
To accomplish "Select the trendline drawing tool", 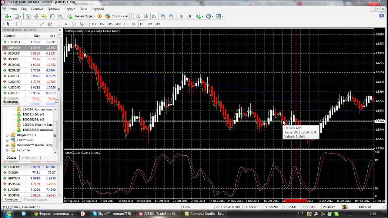I will tap(42, 24).
